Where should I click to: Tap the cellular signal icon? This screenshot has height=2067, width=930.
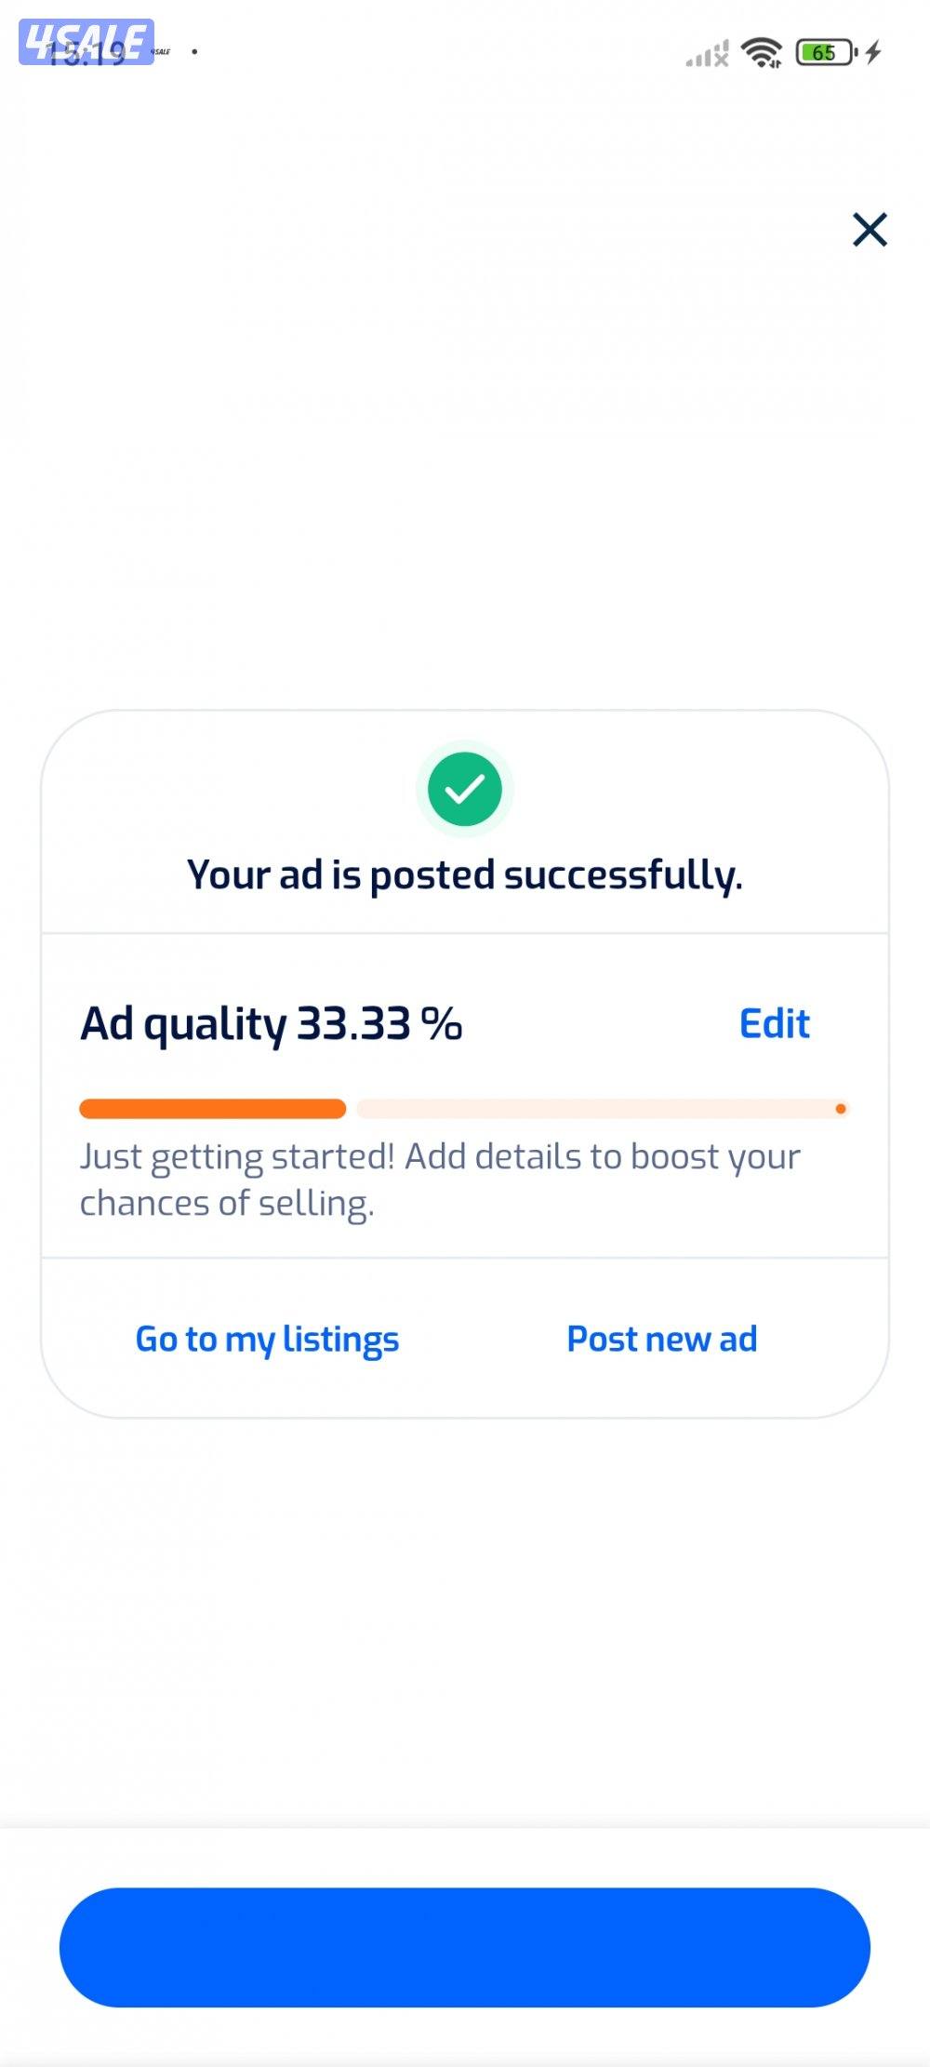(x=707, y=55)
